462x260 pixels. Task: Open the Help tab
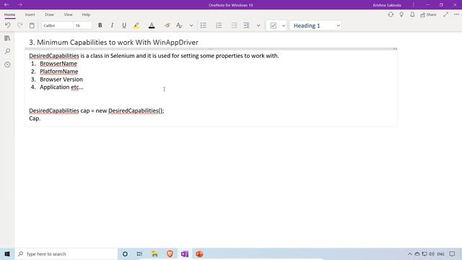[86, 14]
